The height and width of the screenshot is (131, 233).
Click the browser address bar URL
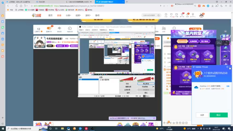[79, 6]
